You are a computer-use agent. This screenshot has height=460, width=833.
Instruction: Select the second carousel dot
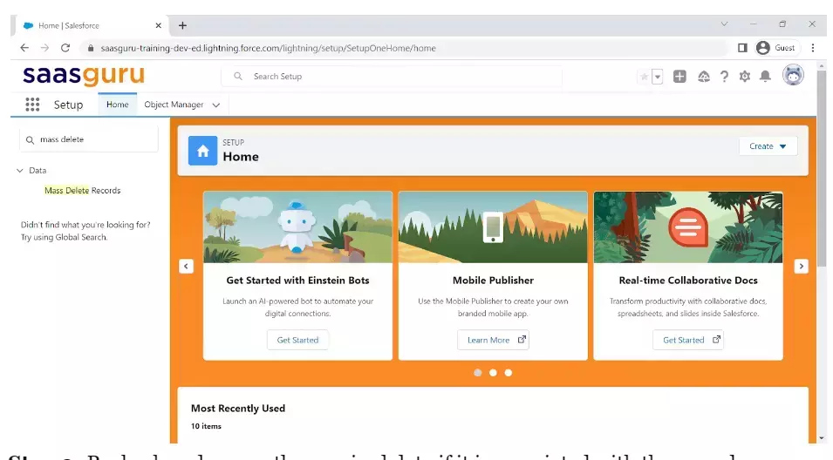pyautogui.click(x=493, y=373)
